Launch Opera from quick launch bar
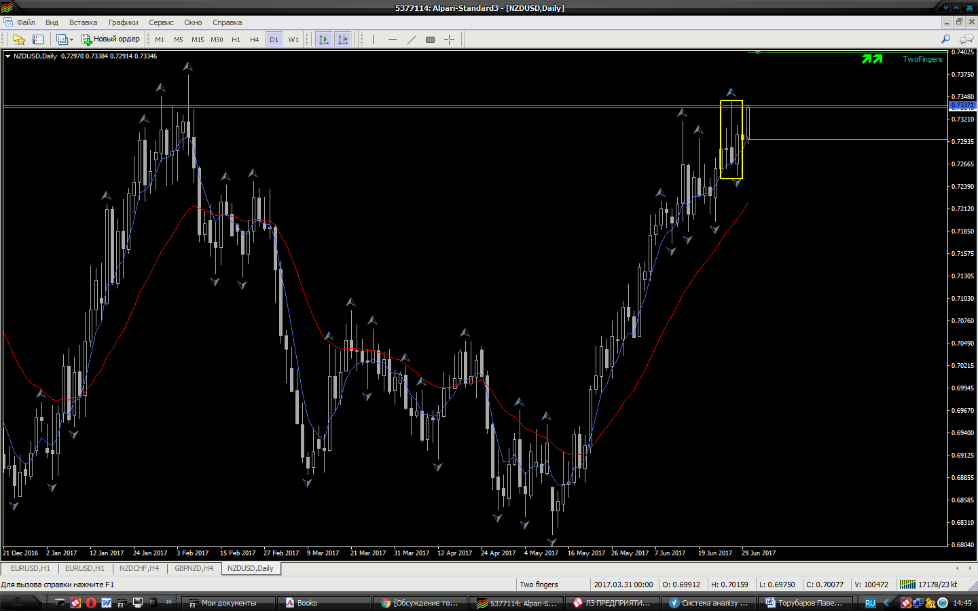 (91, 603)
